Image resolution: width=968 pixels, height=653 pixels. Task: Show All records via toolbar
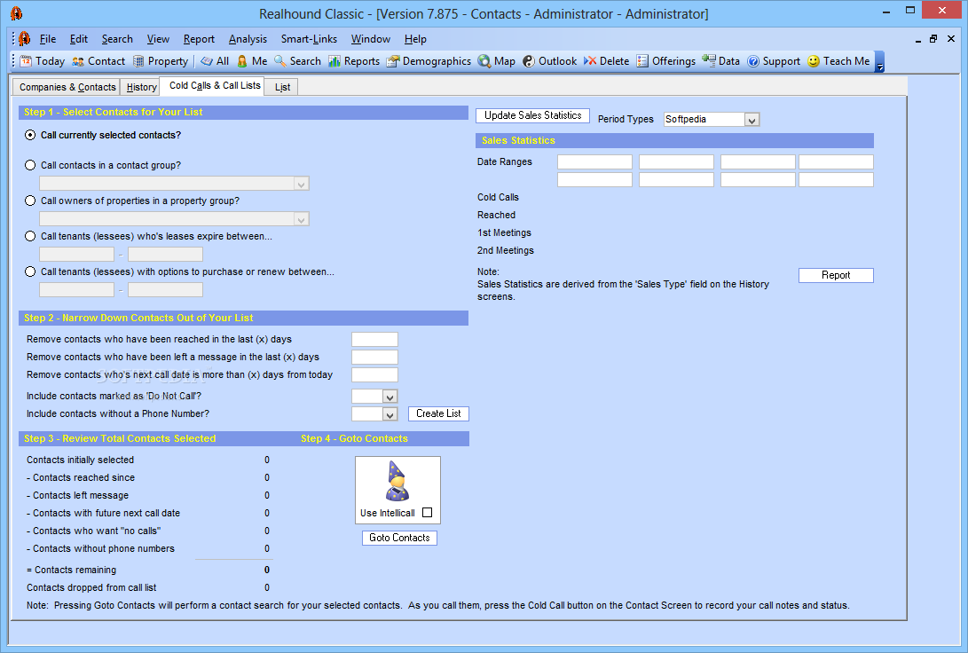(x=215, y=61)
